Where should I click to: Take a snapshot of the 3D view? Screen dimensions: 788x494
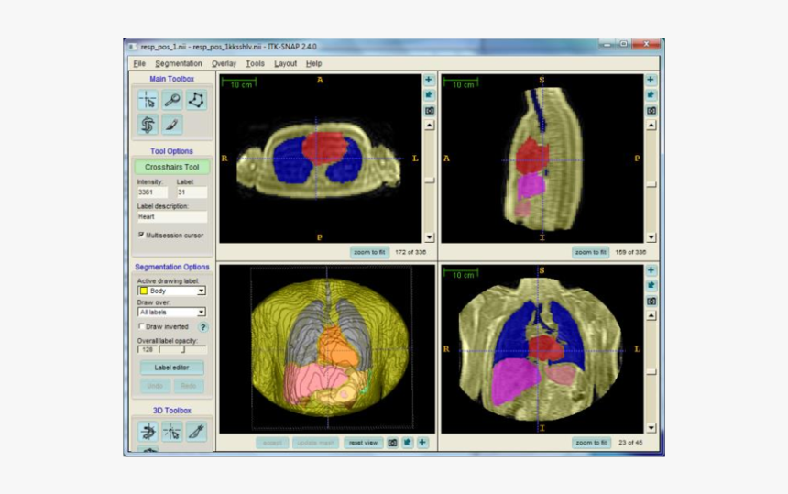392,443
